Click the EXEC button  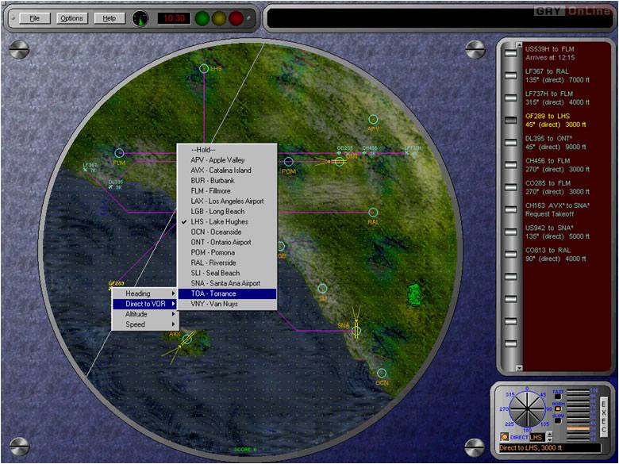click(604, 416)
